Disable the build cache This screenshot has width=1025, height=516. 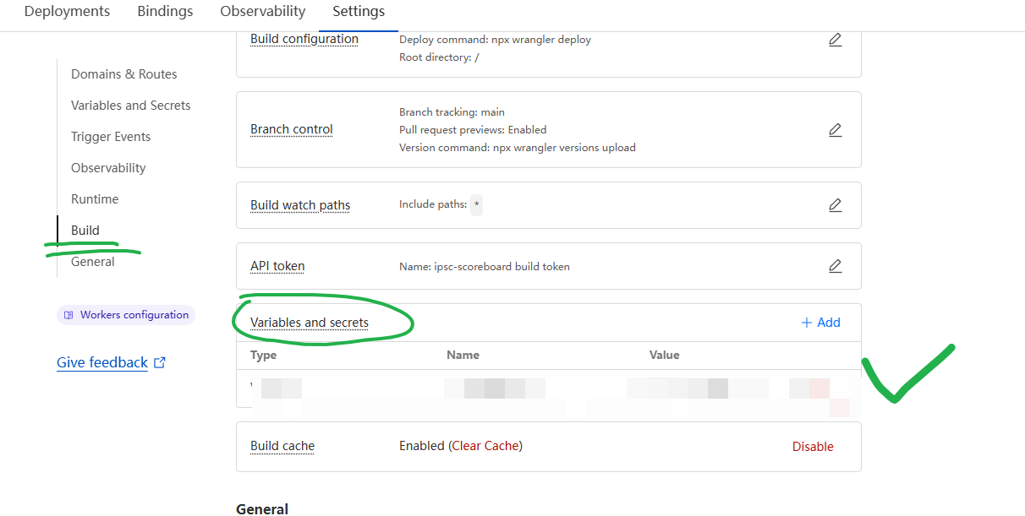pyautogui.click(x=812, y=447)
